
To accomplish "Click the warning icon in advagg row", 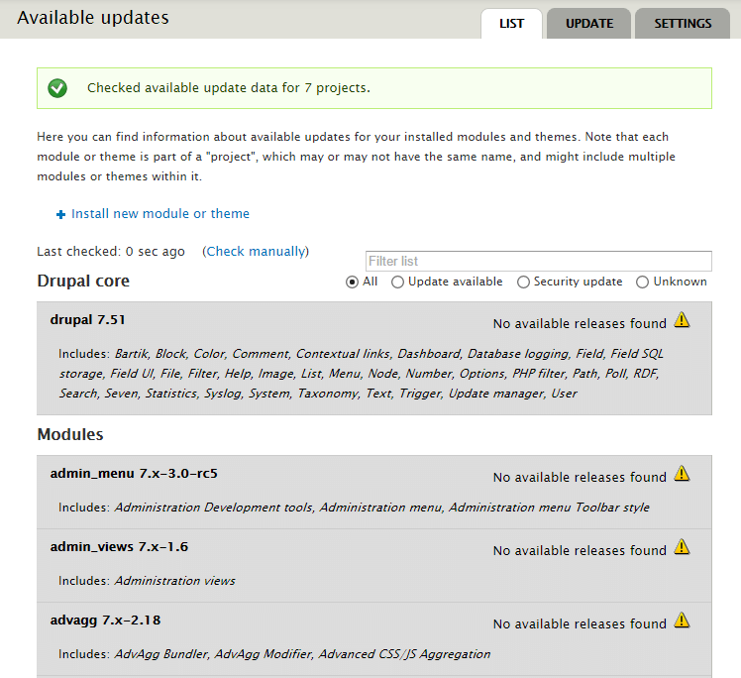I will [x=682, y=621].
